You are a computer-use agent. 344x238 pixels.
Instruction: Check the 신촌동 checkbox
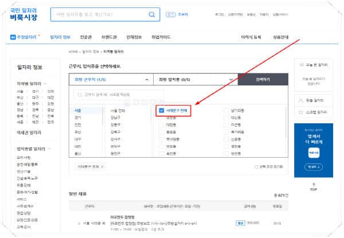coord(226,139)
